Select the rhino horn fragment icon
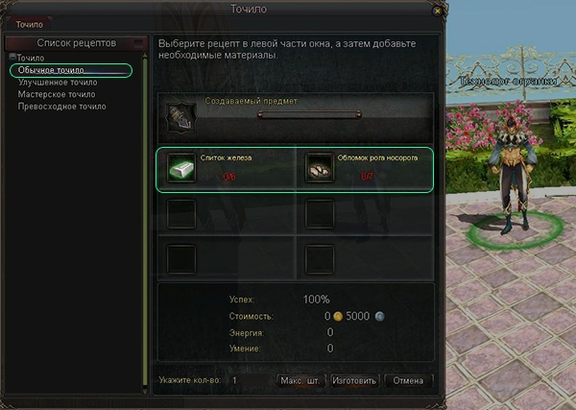 (320, 168)
